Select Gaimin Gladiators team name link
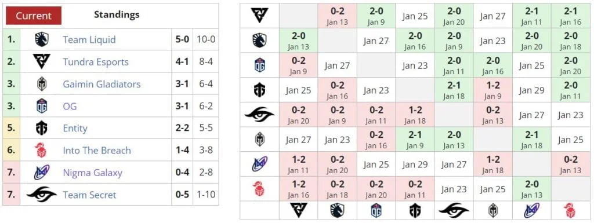 tap(102, 84)
